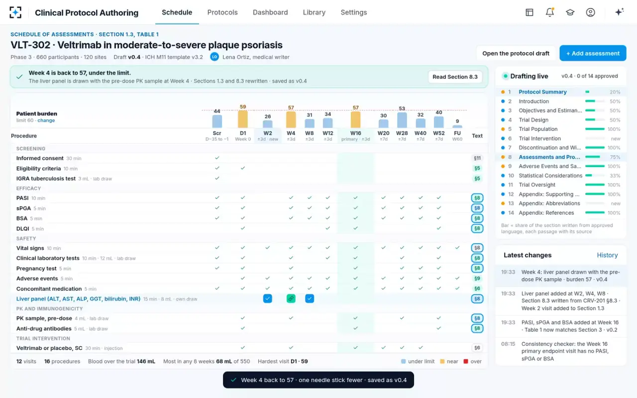Screen dimensions: 637x398
Task: Toggle PK sample pre-dose check at W4
Action: (x=291, y=318)
